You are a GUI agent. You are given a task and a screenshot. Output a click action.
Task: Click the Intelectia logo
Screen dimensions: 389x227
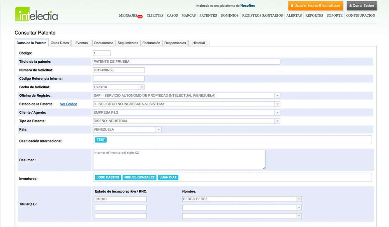pyautogui.click(x=36, y=14)
